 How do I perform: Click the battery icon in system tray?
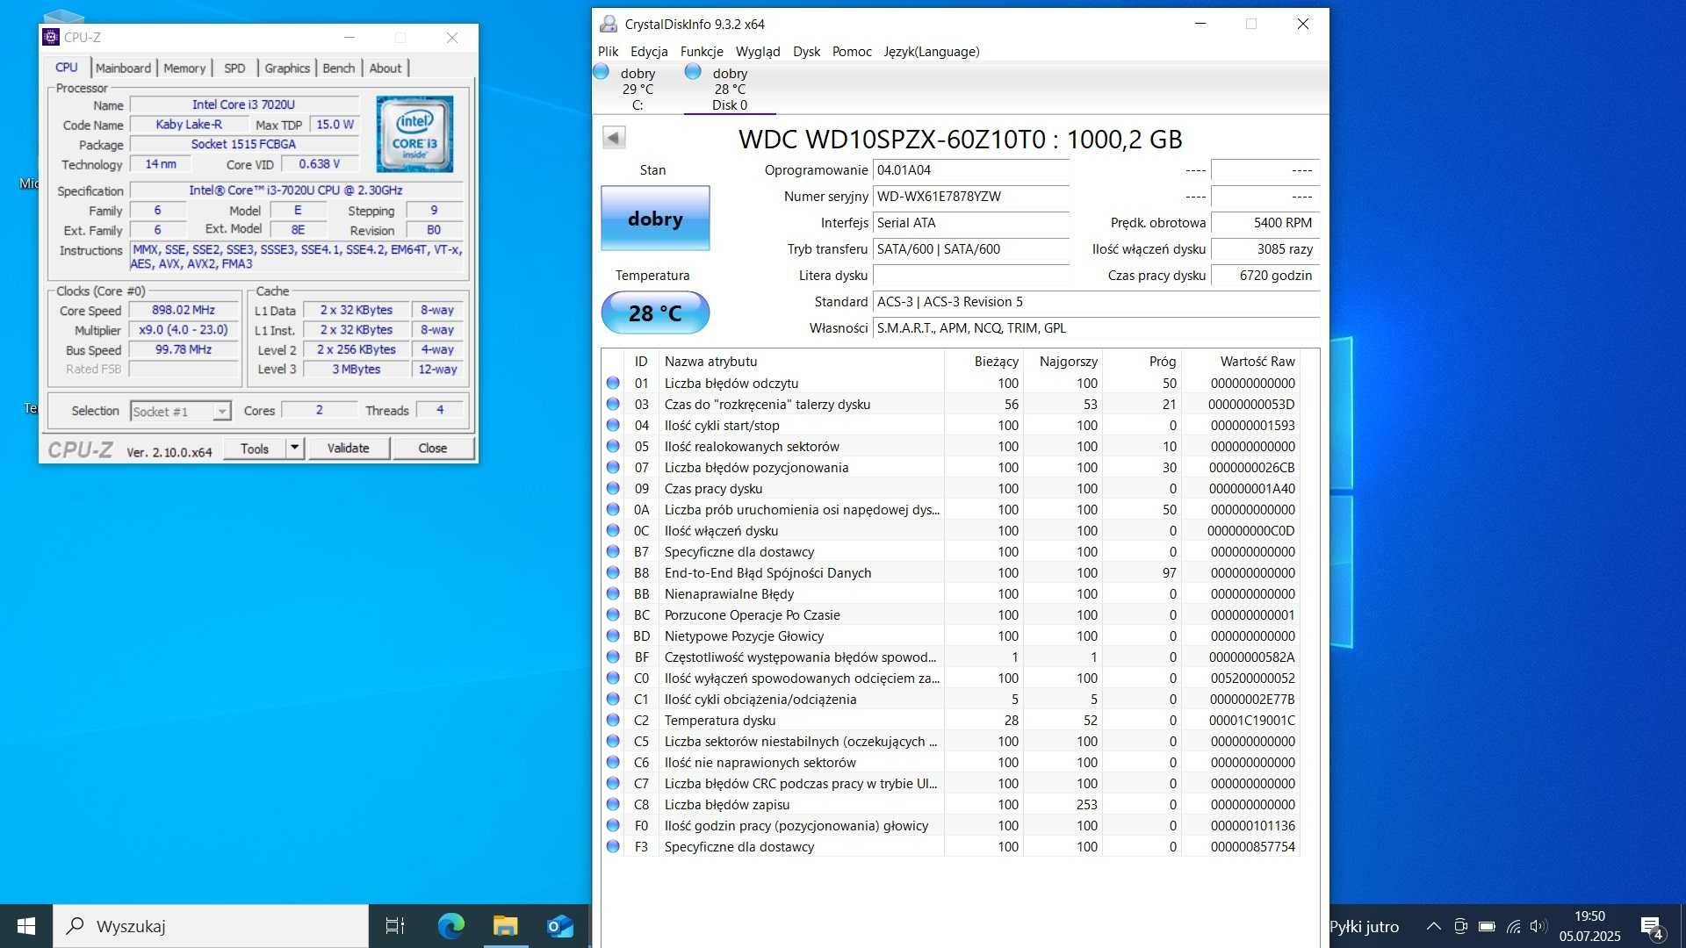1487,926
